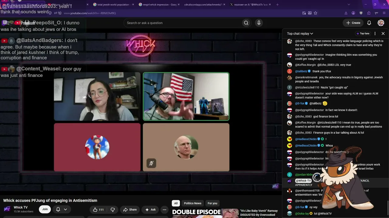The image size is (389, 218).
Task: Click the Larry David avatar tile
Action: [186, 147]
